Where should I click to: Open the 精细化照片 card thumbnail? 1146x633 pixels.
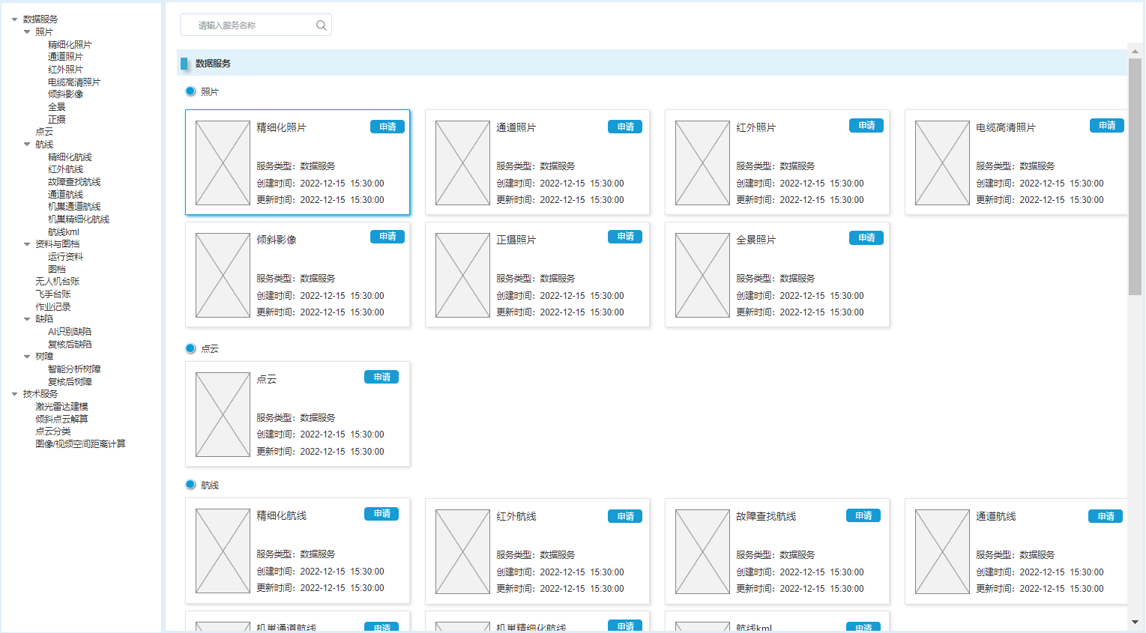223,163
